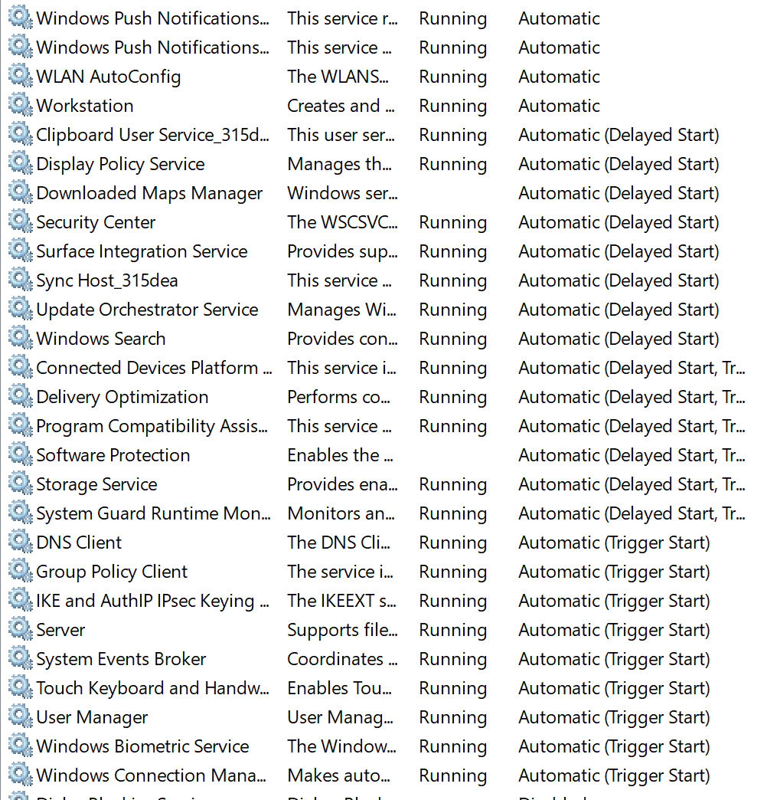Click 'Supports file...' description text
767x800 pixels.
(x=342, y=630)
